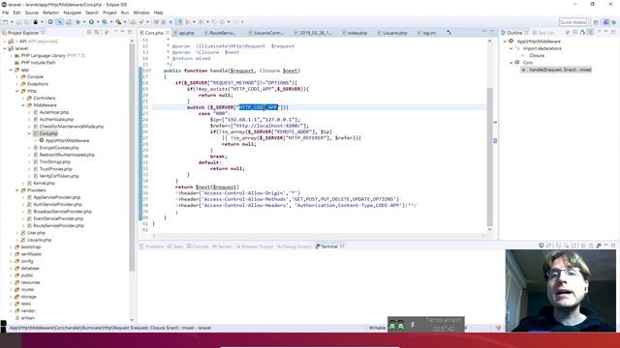Click the Open Perspective icon

coord(596,22)
